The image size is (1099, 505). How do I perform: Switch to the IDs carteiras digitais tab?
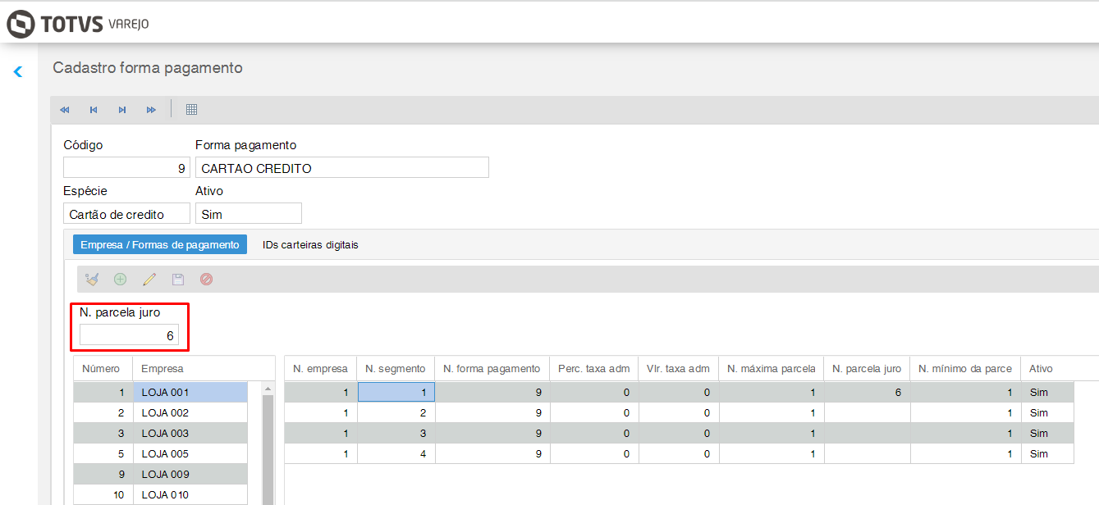coord(310,245)
